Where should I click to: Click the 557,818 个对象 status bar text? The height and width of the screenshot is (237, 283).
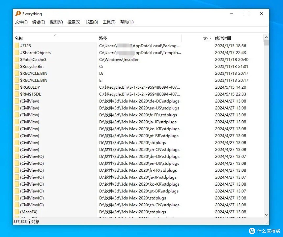[x=26, y=222]
